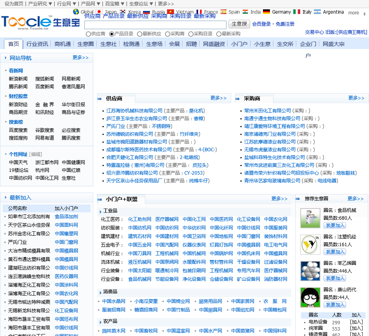Open 更多>> in 供应商 panel
The height and width of the screenshot is (336, 369).
(218, 98)
